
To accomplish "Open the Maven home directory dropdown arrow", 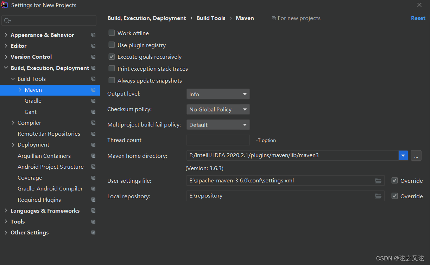I will pyautogui.click(x=403, y=155).
